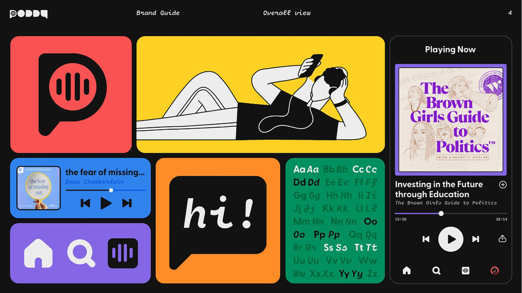Click the Investing in the Future episode title
522x293 pixels.
[x=439, y=189]
